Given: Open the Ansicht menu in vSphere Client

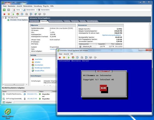Looking at the screenshot, I should point(19,6).
